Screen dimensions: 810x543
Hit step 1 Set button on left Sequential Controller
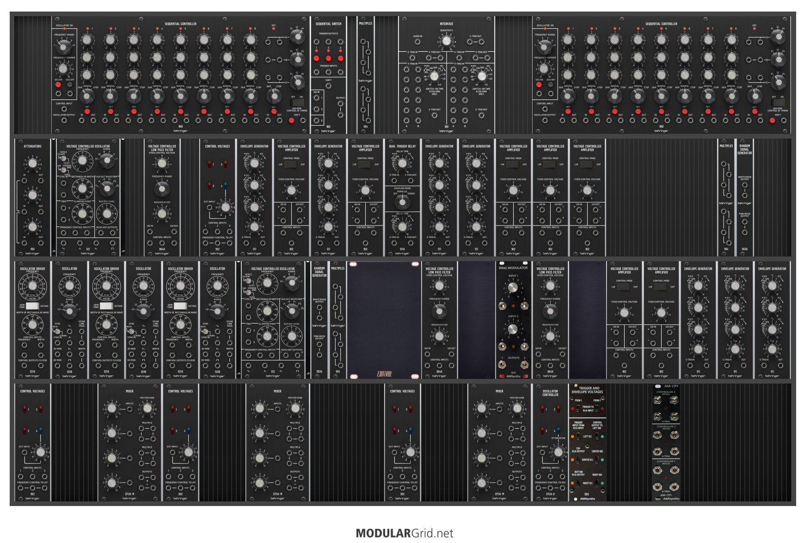click(87, 111)
